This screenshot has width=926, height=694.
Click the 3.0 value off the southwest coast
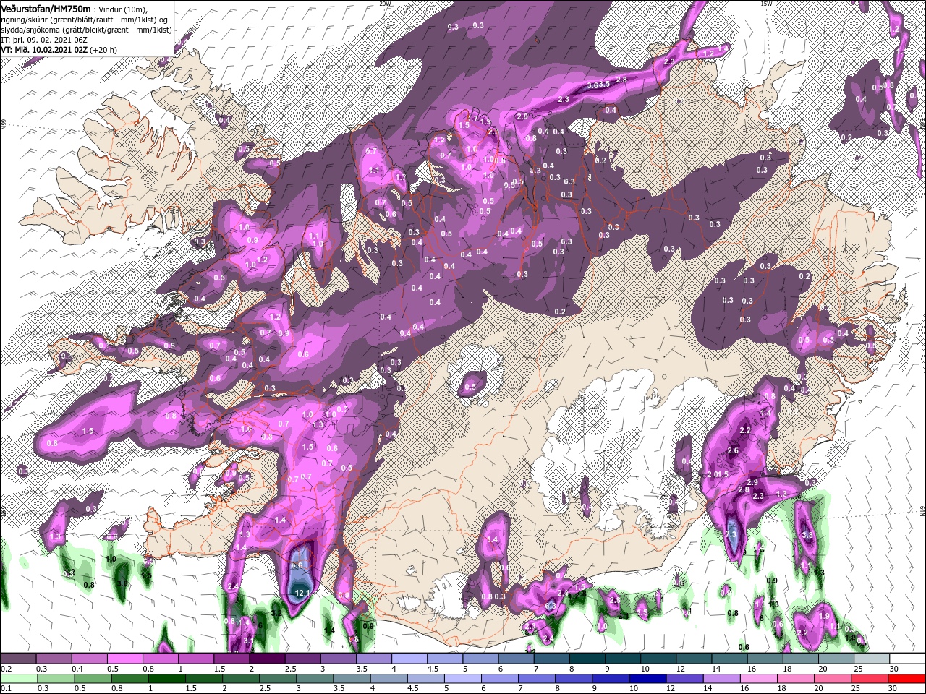coord(123,583)
